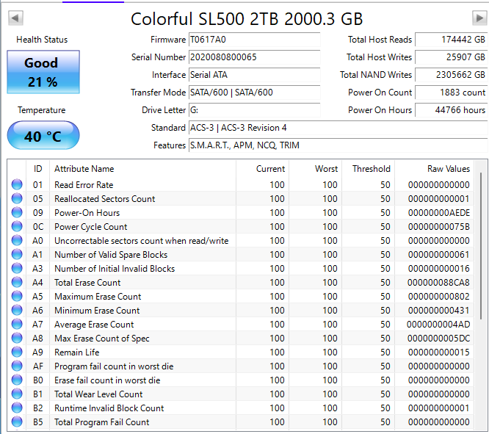Image resolution: width=489 pixels, height=434 pixels.
Task: Click Total Host Reads value 174442 GB
Action: pyautogui.click(x=452, y=40)
